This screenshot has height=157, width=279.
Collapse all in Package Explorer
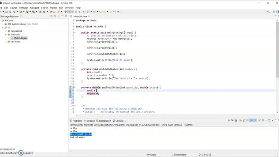51,16
